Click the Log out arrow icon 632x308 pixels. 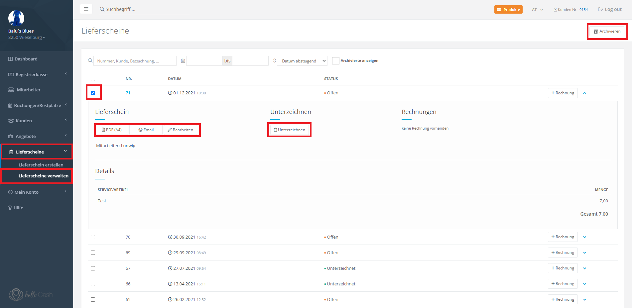pyautogui.click(x=600, y=9)
